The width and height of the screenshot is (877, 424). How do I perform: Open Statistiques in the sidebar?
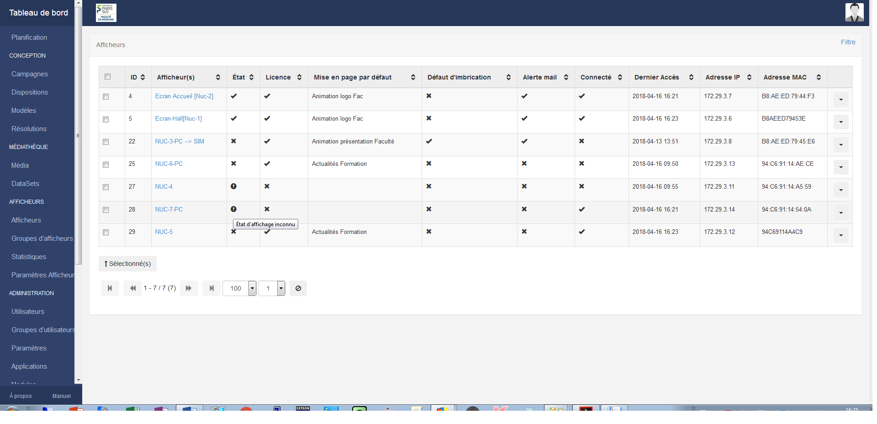click(x=29, y=257)
